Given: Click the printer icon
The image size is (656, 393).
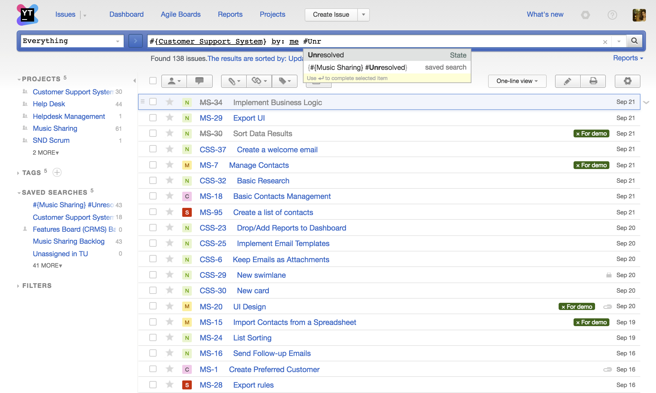Looking at the screenshot, I should tap(593, 81).
